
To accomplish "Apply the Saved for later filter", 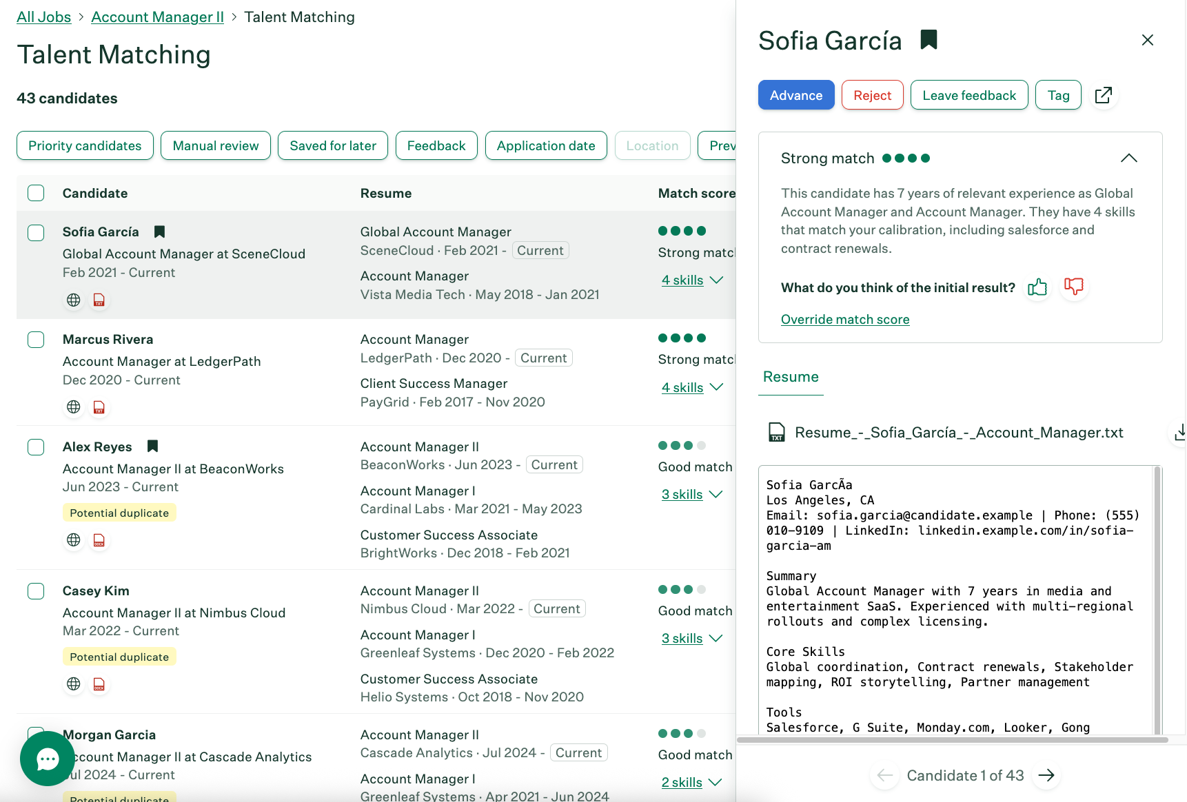I will [332, 145].
